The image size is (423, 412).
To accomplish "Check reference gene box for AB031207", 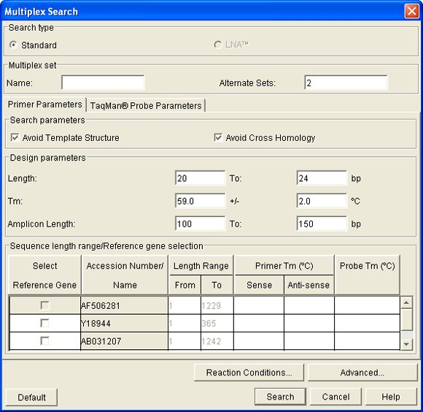I will [44, 341].
